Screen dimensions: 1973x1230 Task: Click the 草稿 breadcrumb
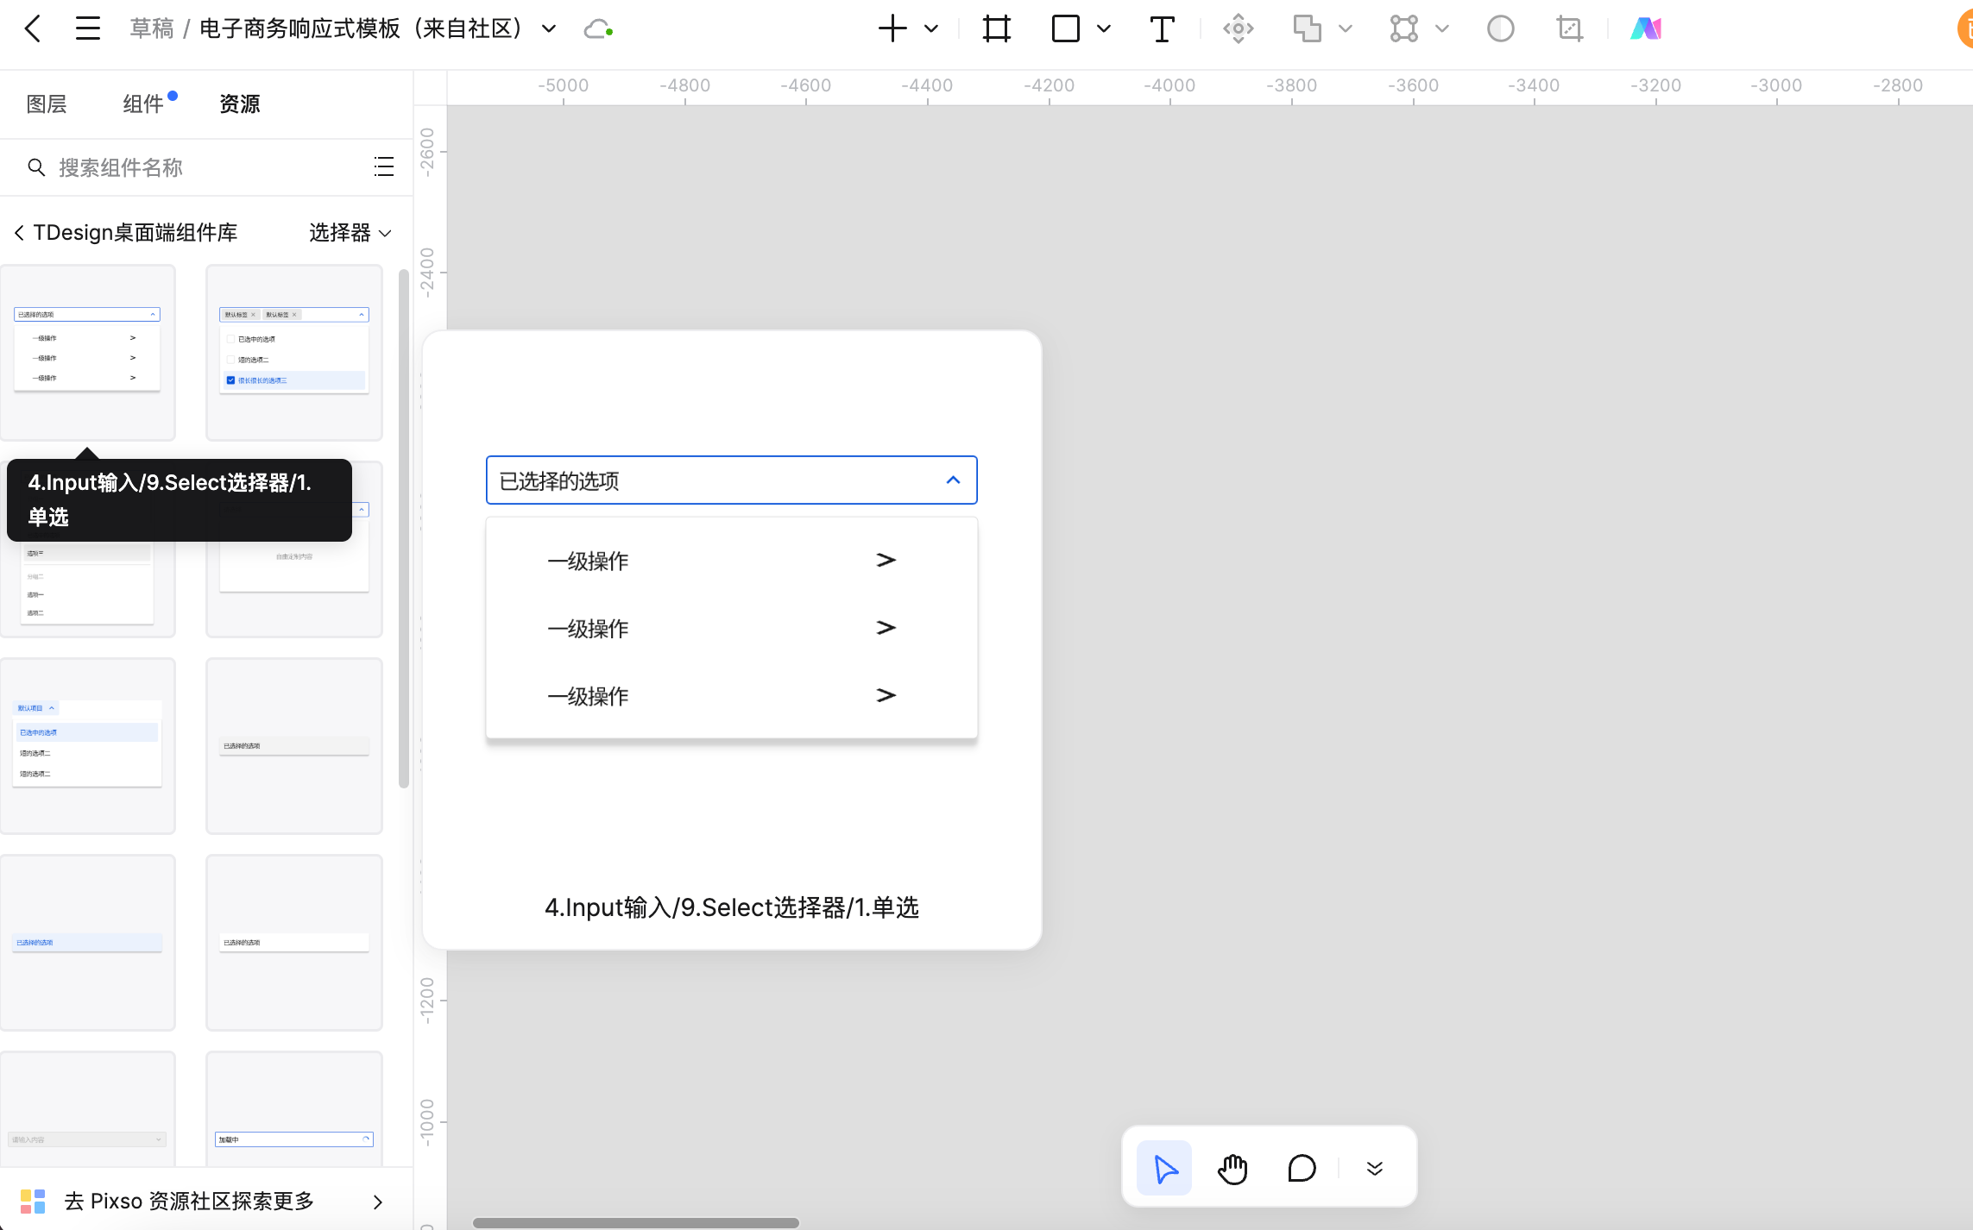point(151,29)
